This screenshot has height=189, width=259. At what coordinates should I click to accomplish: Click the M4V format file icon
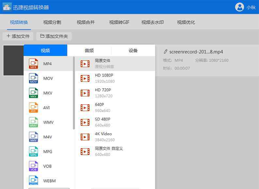point(33,137)
